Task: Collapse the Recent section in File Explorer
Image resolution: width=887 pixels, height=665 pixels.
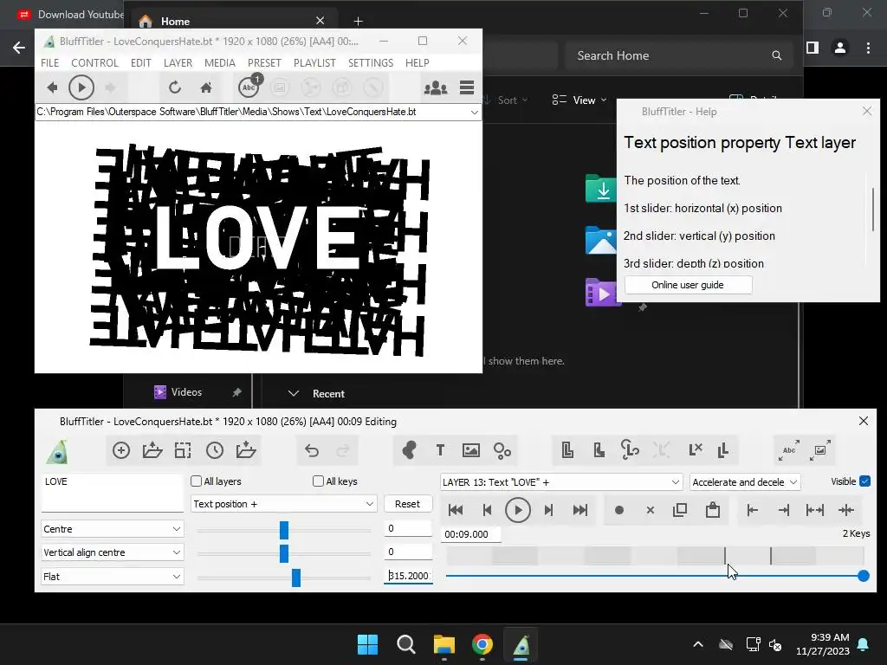Action: point(293,394)
